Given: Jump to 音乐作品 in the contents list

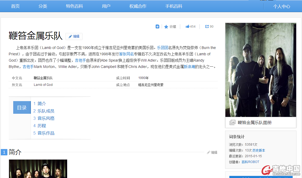Looking at the screenshot, I should click(x=46, y=133).
